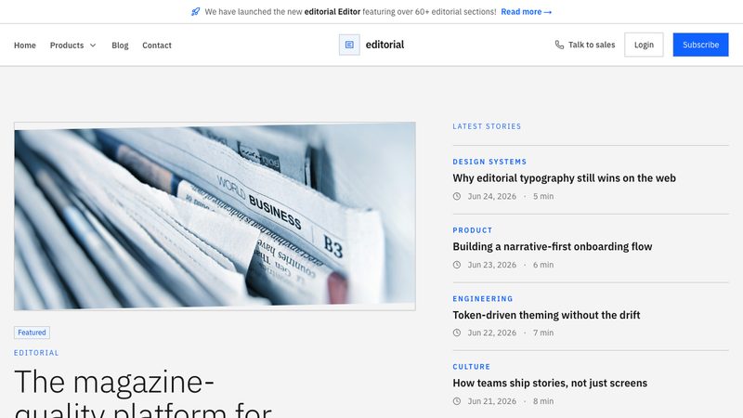Click the editorial logo icon
Viewport: 743px width, 418px height.
349,45
